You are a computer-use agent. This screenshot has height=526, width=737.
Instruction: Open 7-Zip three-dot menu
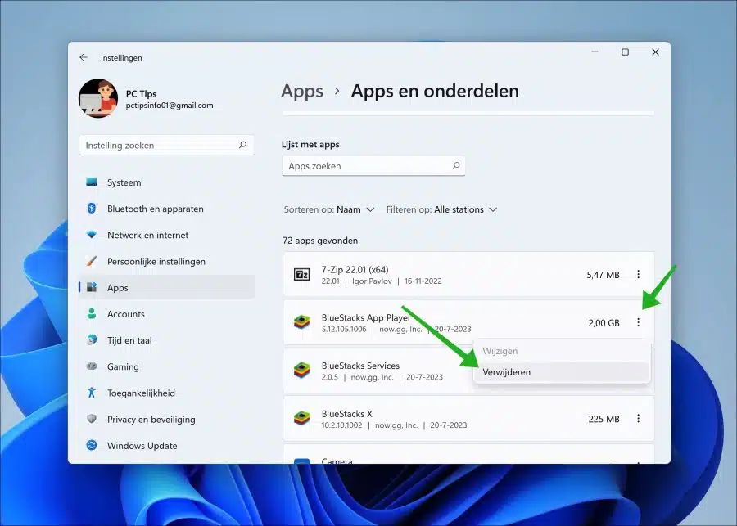coord(638,274)
